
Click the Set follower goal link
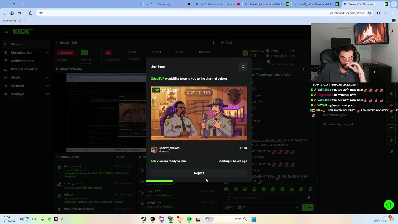point(335,115)
